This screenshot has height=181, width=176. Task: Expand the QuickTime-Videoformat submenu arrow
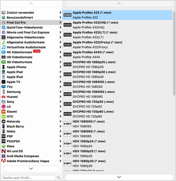pos(60,27)
